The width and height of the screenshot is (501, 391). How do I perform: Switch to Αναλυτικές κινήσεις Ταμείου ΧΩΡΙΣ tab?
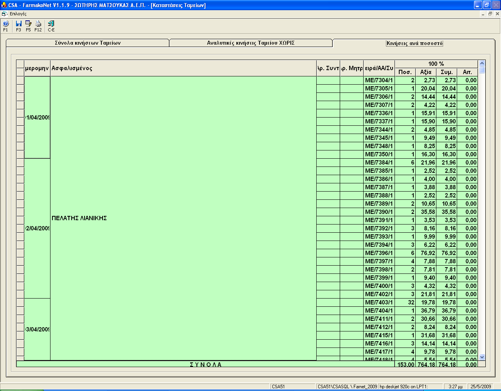(x=250, y=43)
